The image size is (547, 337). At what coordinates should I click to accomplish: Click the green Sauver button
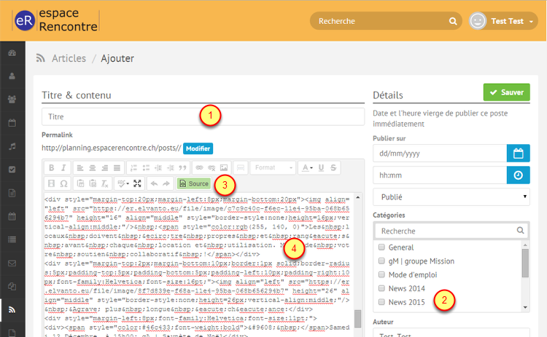click(x=506, y=92)
